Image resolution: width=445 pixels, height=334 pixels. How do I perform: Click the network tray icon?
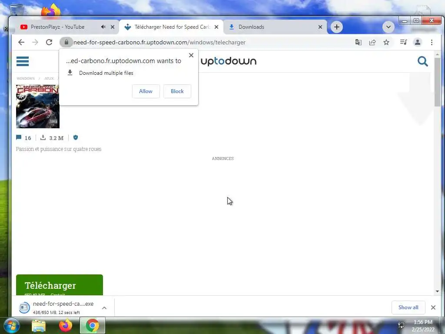click(x=401, y=325)
